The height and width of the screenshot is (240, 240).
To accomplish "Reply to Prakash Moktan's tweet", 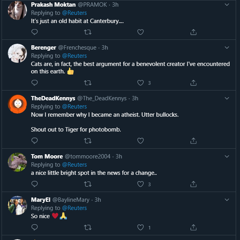I will coord(34,32).
